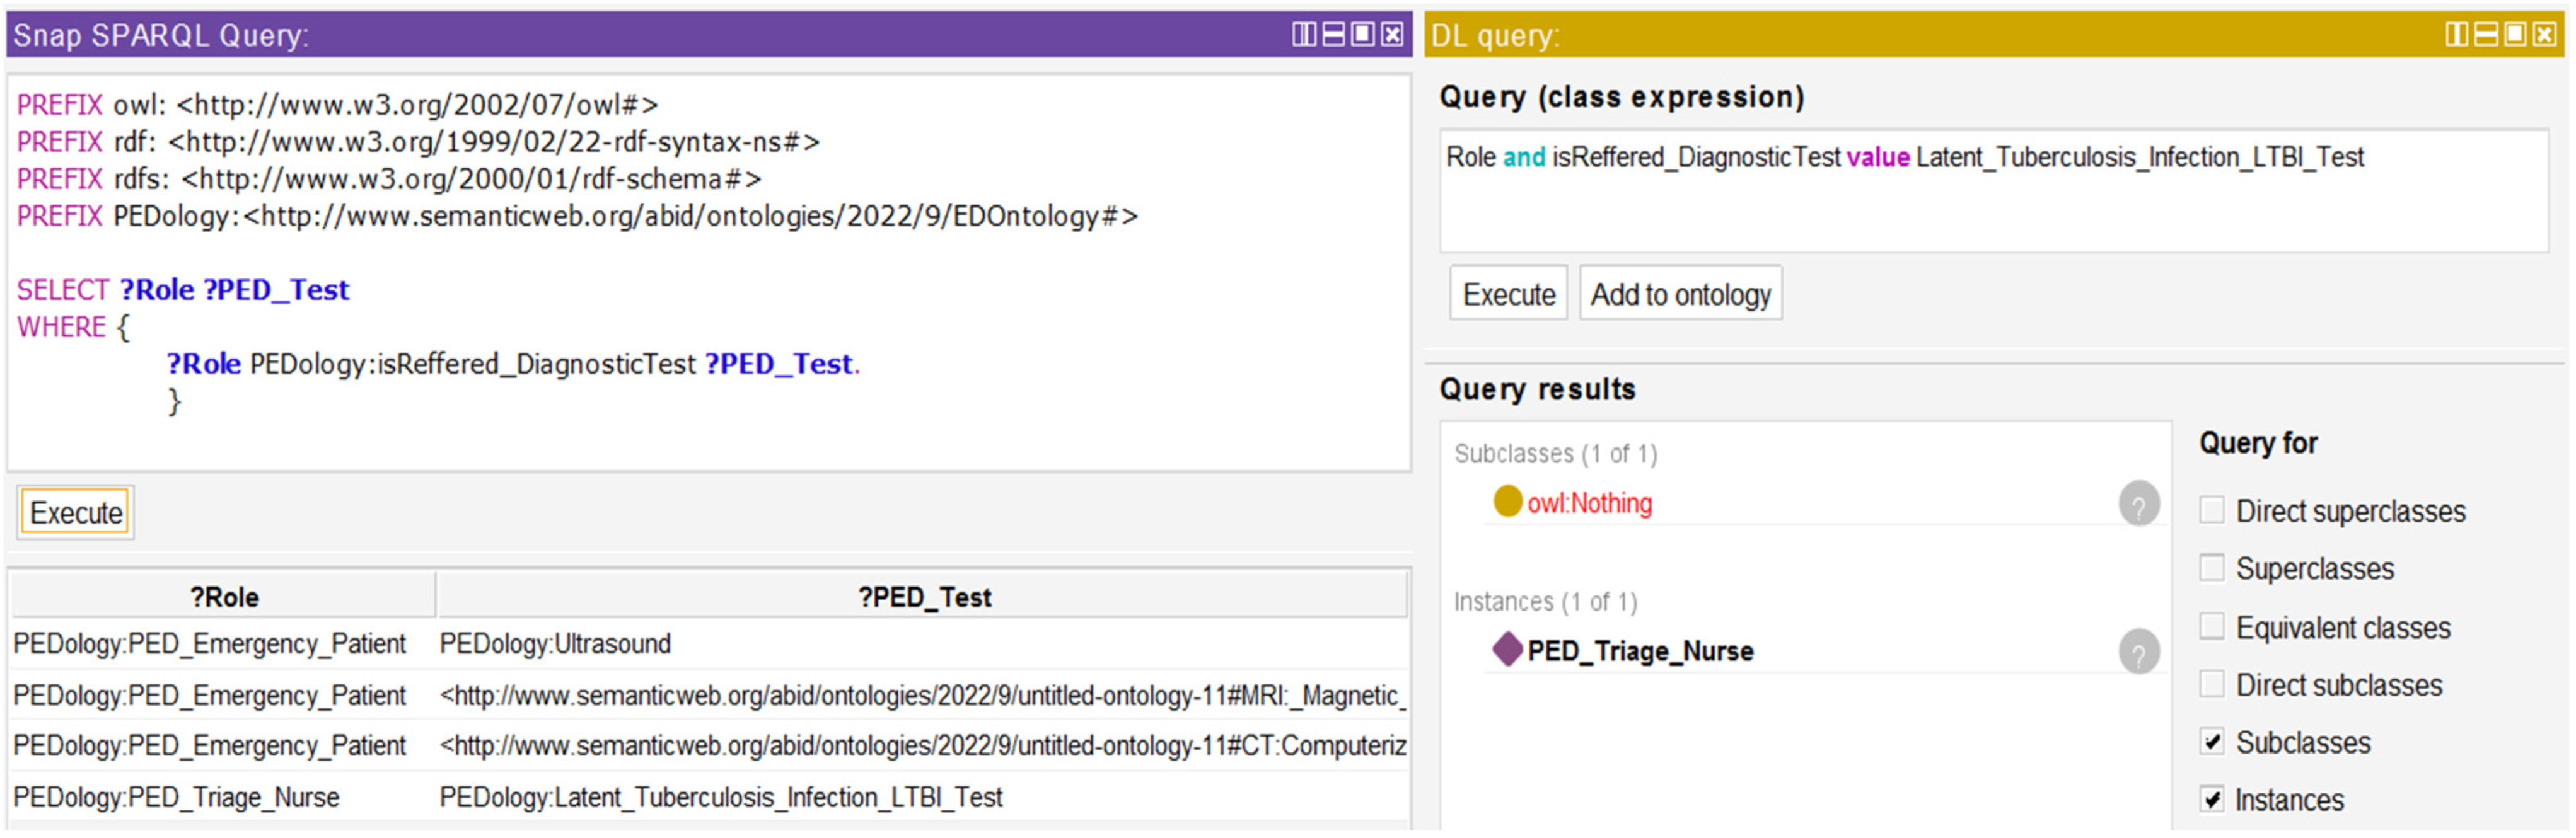Image resolution: width=2576 pixels, height=838 pixels.
Task: Split Snap SPARQL Query view horizontally
Action: 1333,35
